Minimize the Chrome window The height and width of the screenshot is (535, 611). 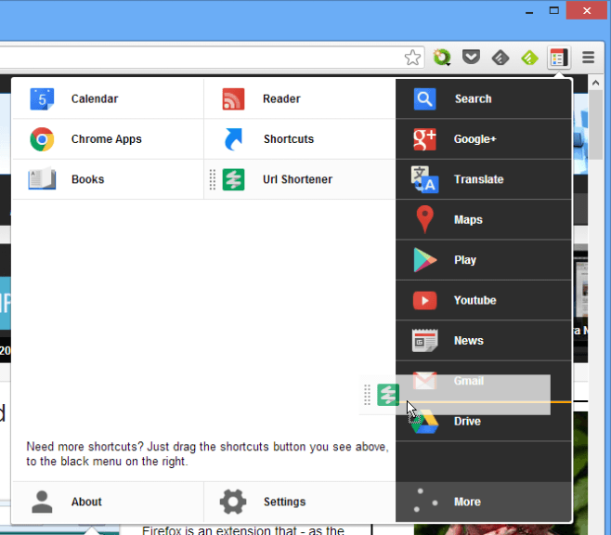(x=529, y=11)
